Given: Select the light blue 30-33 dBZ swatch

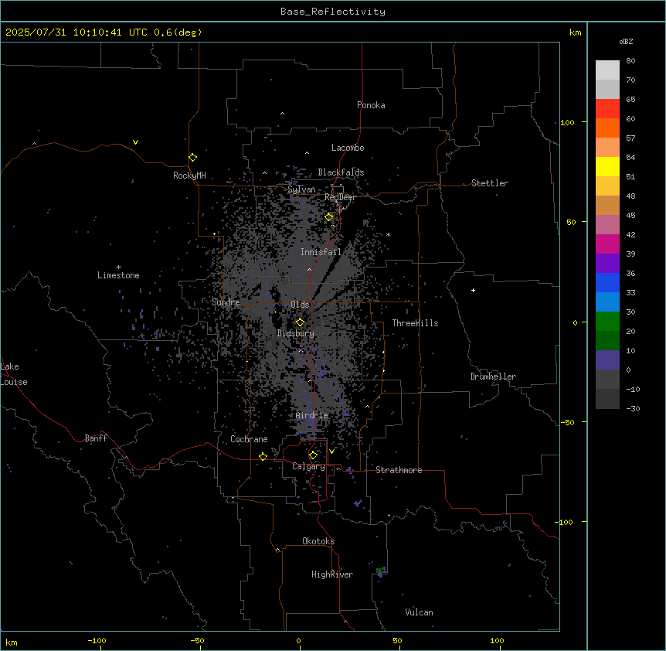Looking at the screenshot, I should [607, 302].
